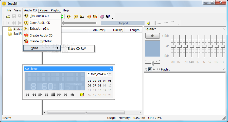
Task: Click the shuffle dice icon in Playlist panel
Action: click(x=146, y=69)
